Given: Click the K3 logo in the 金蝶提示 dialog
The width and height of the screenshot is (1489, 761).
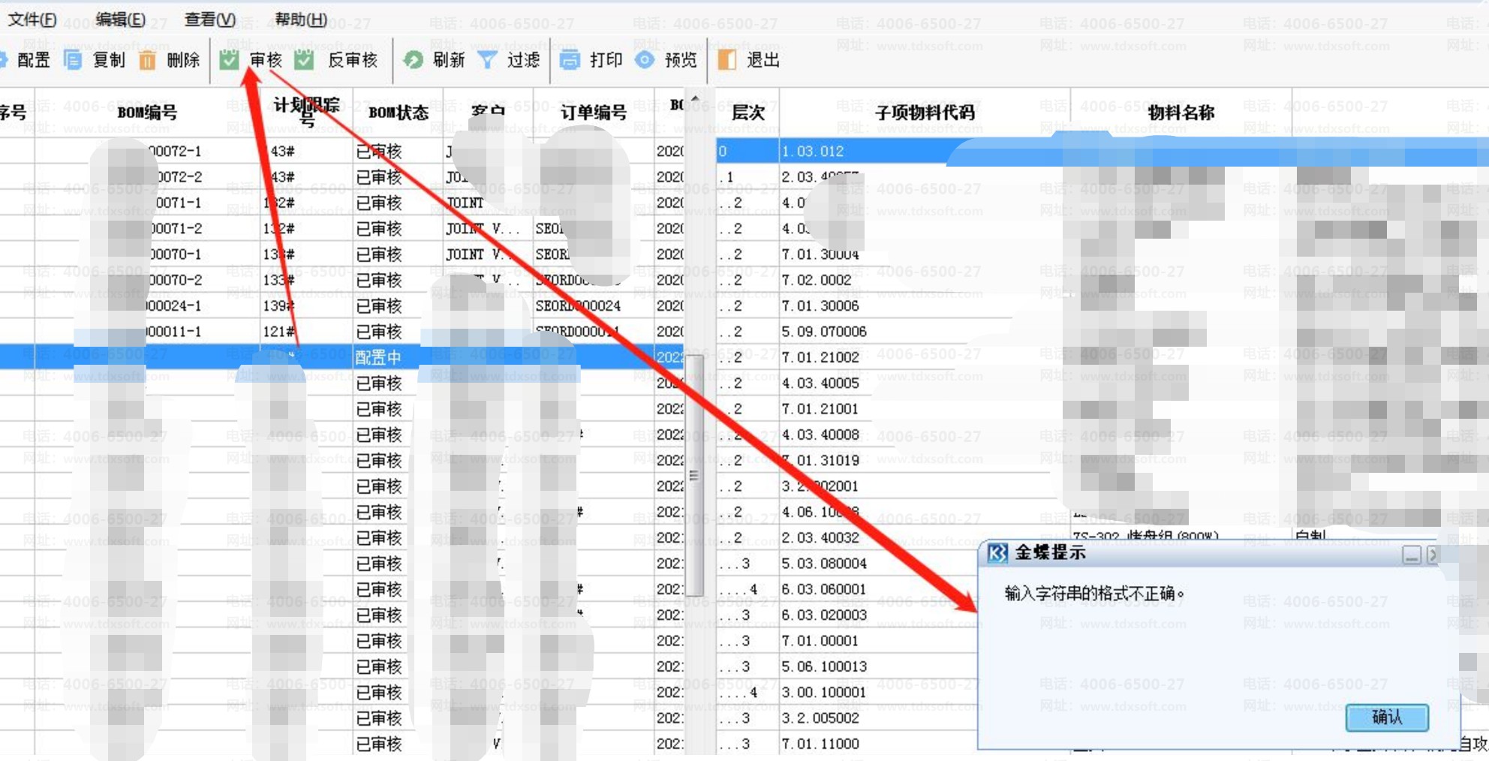Looking at the screenshot, I should point(997,554).
